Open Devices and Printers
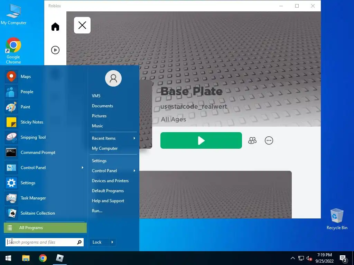Viewport: 354px width, 265px height. click(110, 181)
